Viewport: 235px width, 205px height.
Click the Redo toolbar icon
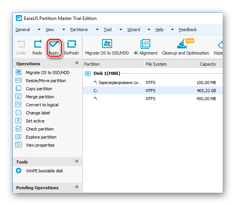[x=37, y=44]
